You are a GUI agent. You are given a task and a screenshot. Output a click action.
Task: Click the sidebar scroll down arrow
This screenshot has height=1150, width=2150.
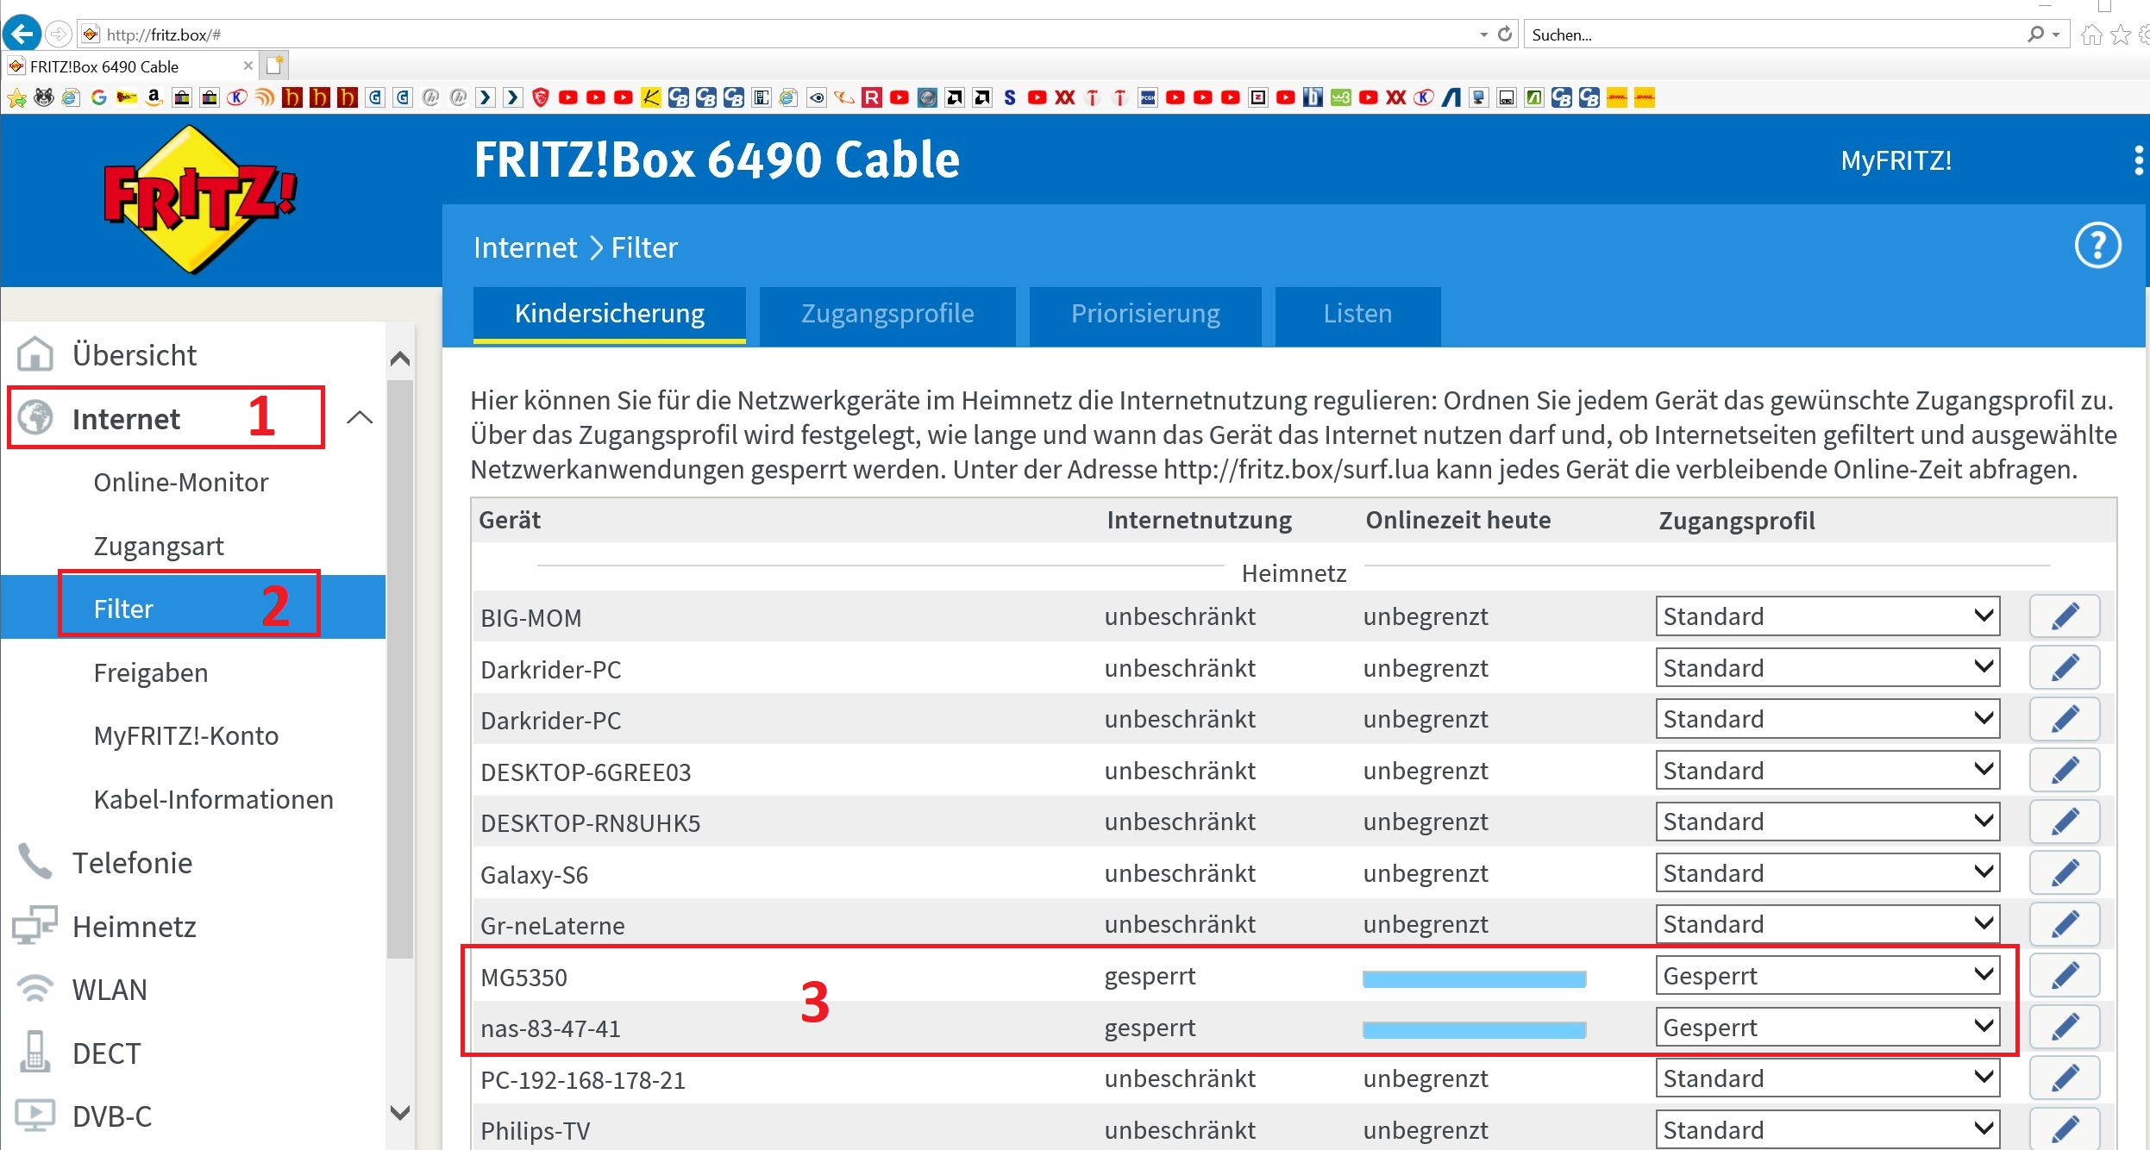399,1112
